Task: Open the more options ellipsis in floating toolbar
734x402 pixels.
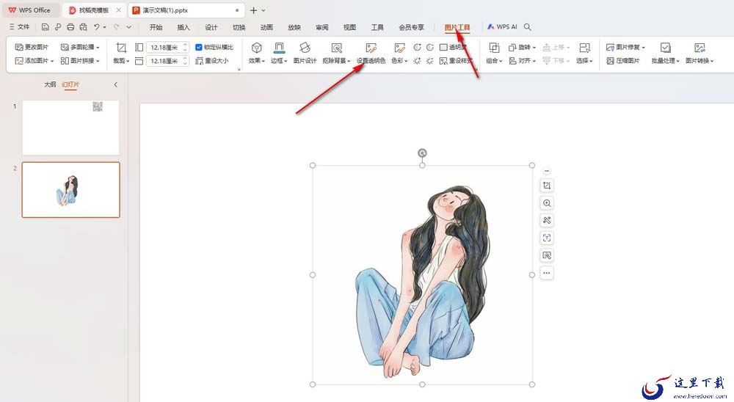Action: click(x=546, y=273)
